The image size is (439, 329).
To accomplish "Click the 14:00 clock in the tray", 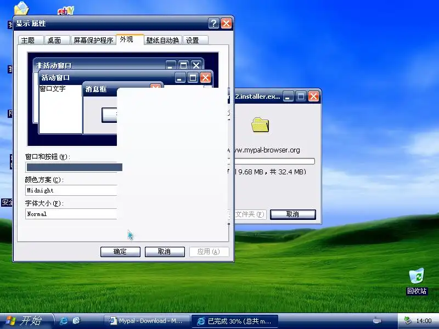I will [x=424, y=321].
